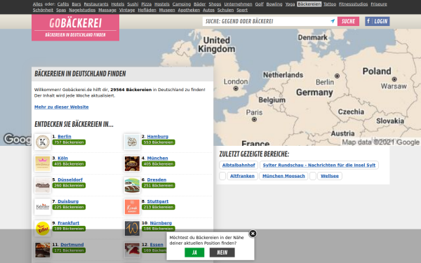Click the 225 Bäckereien badge for Duisburg
The image size is (421, 263).
coord(69,207)
